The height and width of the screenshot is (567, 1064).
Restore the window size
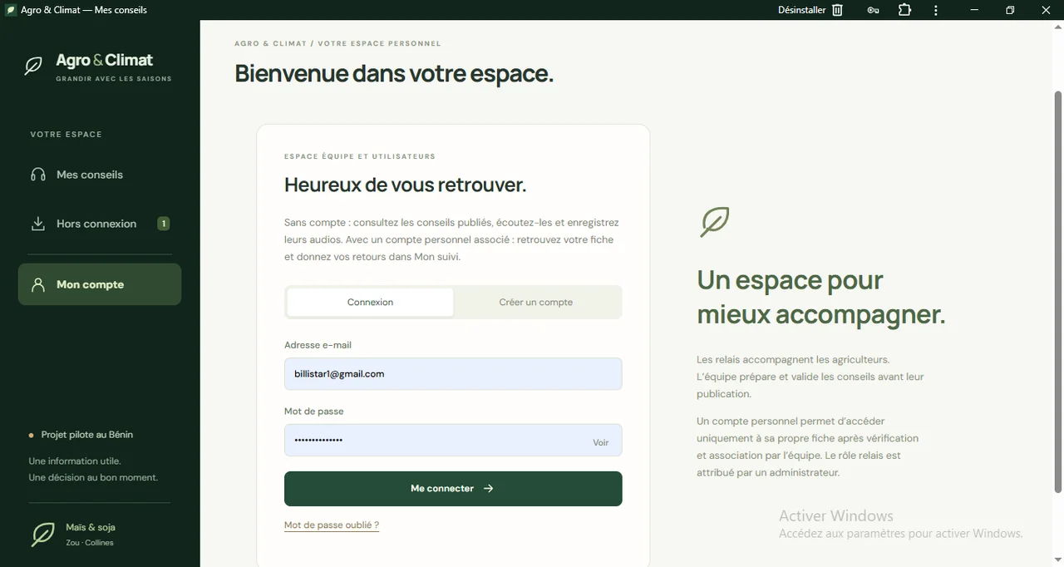tap(1010, 10)
